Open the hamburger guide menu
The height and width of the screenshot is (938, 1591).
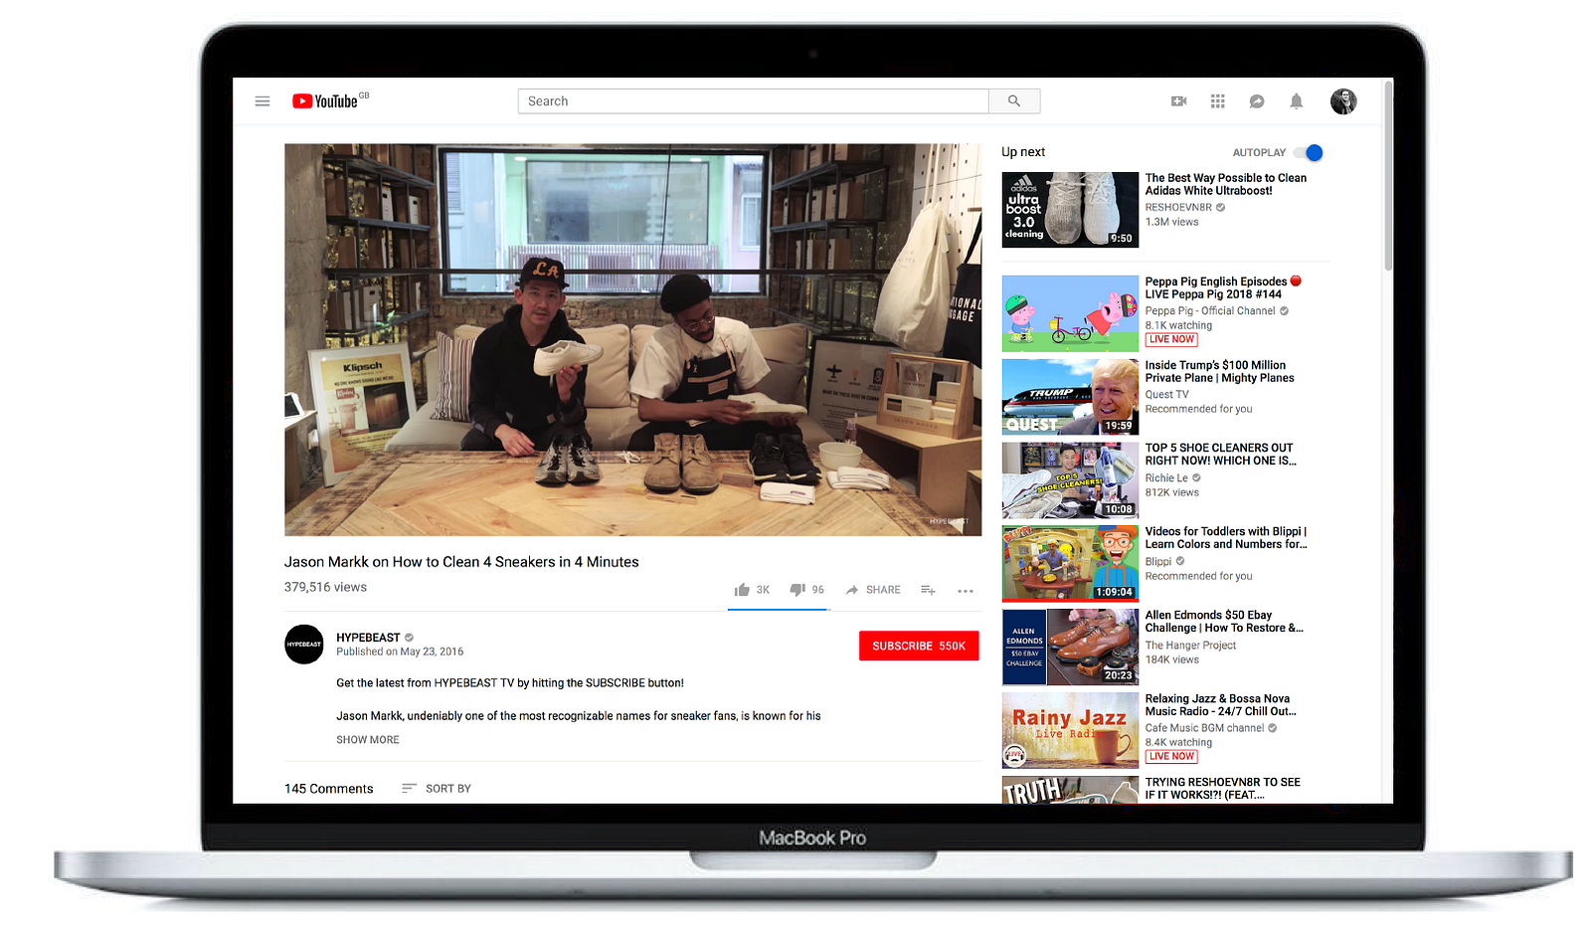tap(263, 101)
